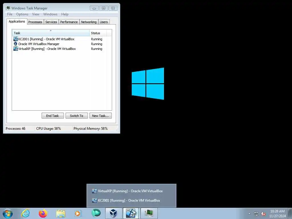Image resolution: width=292 pixels, height=219 pixels.
Task: Select KC2001 [Running] task row
Action: [x=62, y=39]
